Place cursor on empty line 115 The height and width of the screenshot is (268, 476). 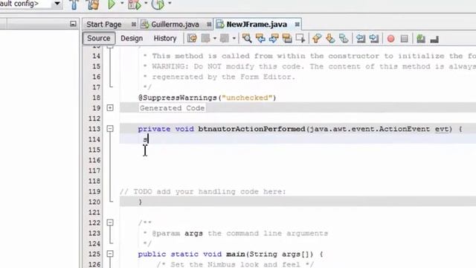(297, 150)
